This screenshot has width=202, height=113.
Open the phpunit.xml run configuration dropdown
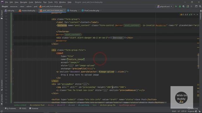164,6
